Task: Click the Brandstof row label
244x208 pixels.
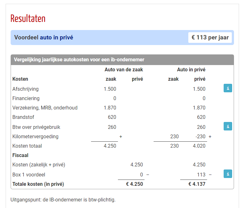Action: pos(23,117)
